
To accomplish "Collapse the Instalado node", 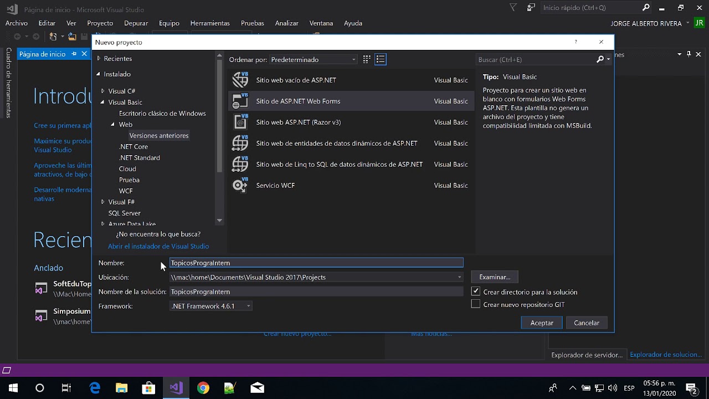I will (x=99, y=74).
